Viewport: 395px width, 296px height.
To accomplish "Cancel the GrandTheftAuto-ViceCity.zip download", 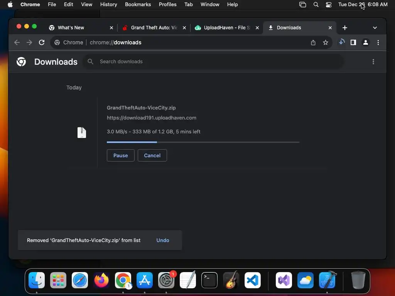I will pos(152,155).
